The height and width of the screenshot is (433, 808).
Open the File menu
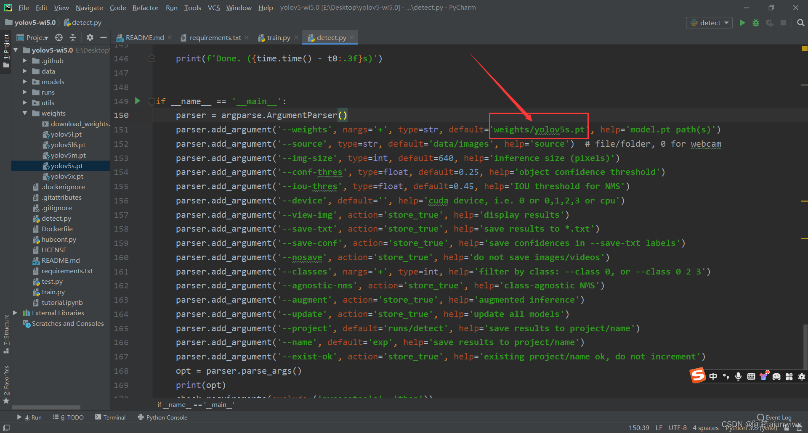24,8
